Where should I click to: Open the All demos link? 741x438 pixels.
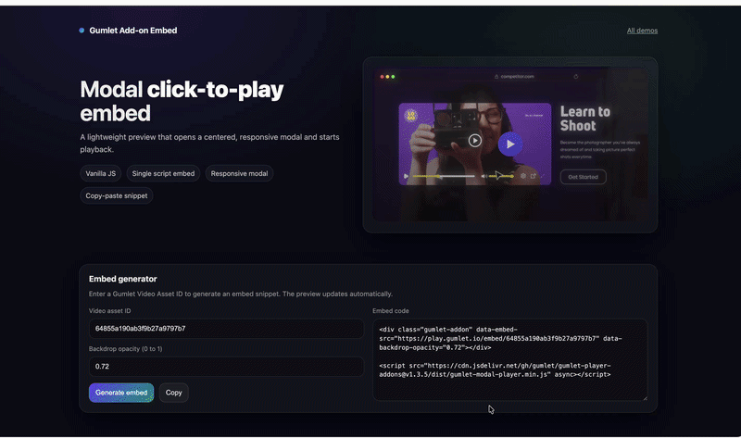tap(642, 31)
